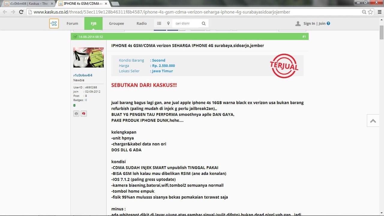Focus the 'cari disini' search field
Screen dimensions: 384x216
point(186,23)
